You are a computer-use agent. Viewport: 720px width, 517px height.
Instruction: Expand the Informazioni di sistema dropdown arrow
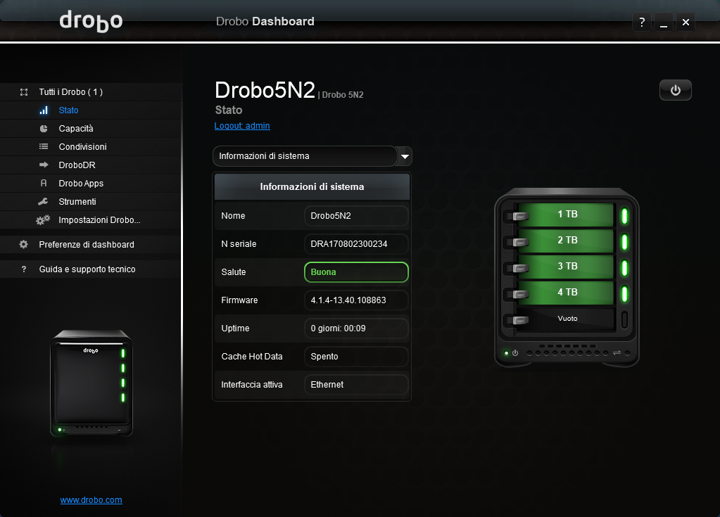click(405, 156)
